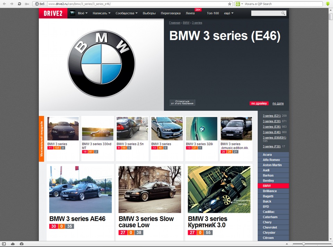Select Alfa Romeo in the brand list

273,160
